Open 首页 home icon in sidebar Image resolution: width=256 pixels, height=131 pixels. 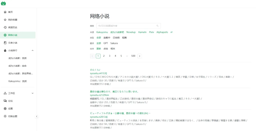[5, 12]
